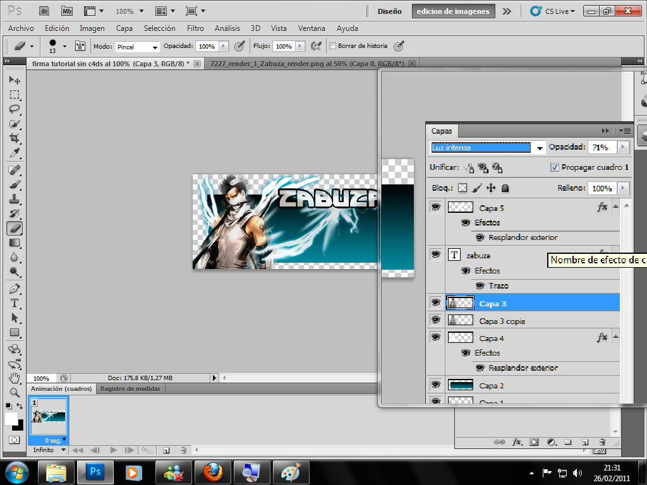Click the foreground color swatch

pos(10,417)
